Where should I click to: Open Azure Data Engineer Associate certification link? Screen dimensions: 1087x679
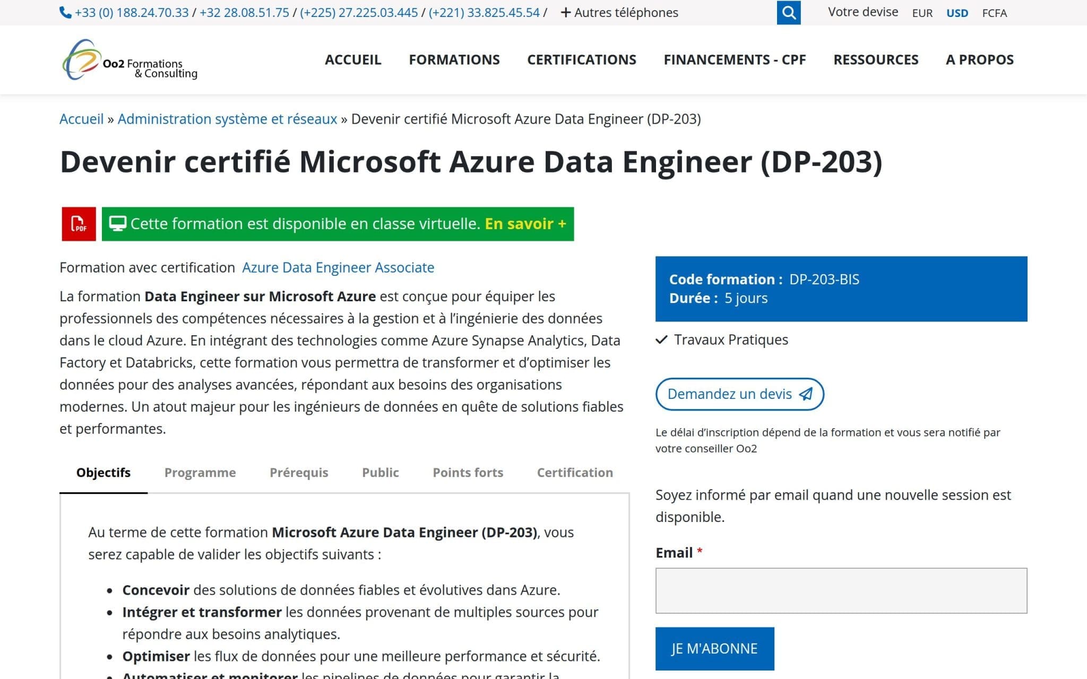pyautogui.click(x=338, y=267)
